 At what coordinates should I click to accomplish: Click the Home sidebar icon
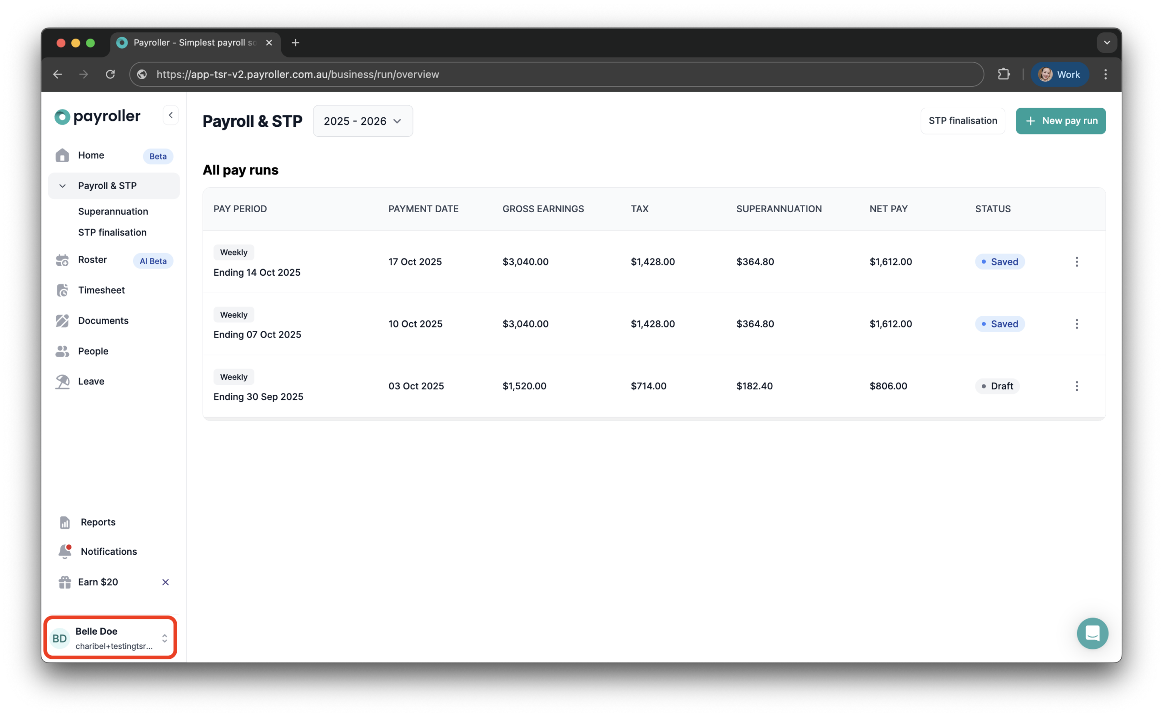[62, 155]
